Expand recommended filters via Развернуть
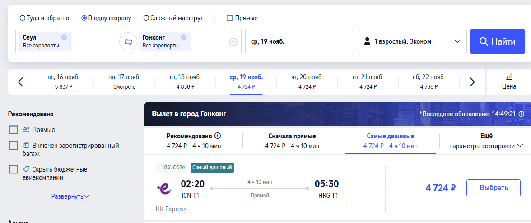The height and width of the screenshot is (223, 531). (x=70, y=196)
